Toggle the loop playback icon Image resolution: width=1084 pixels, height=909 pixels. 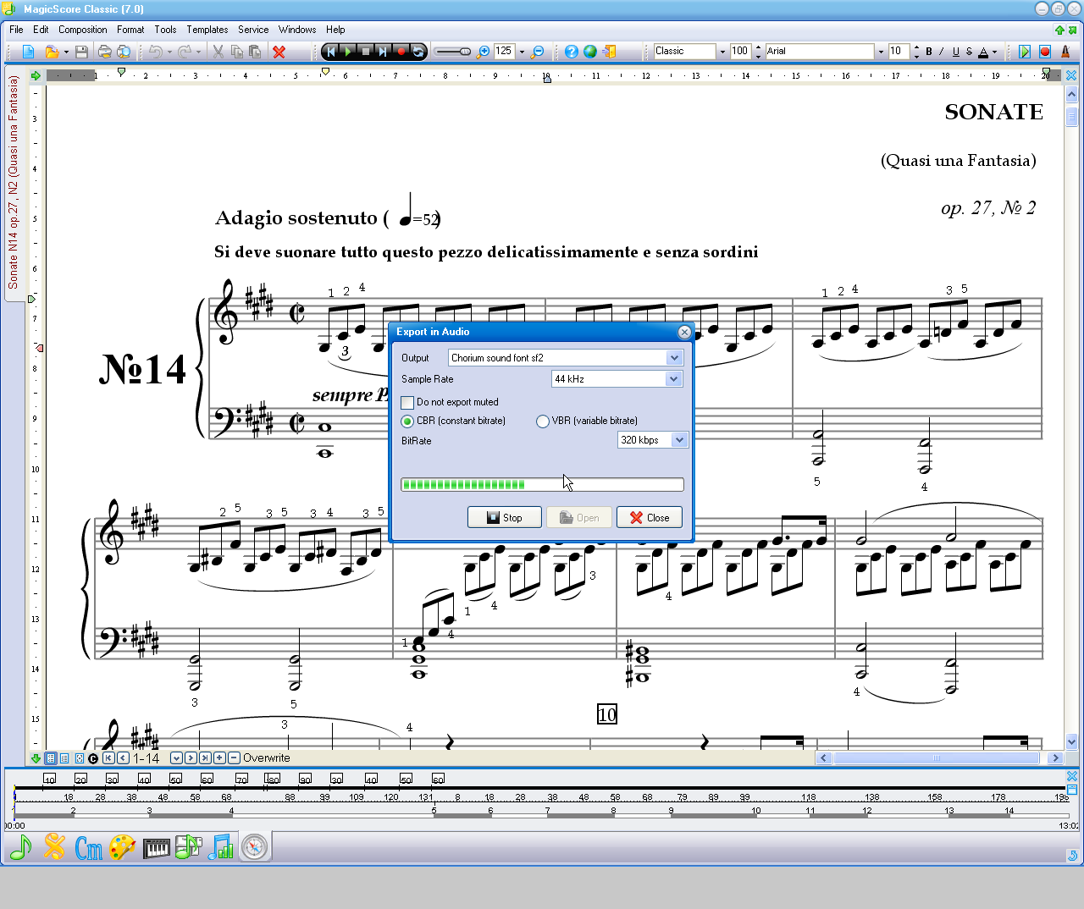[x=418, y=52]
